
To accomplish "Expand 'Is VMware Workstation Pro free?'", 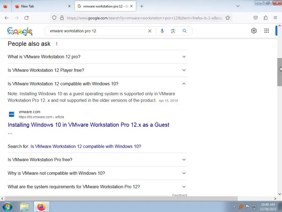I will point(97,160).
